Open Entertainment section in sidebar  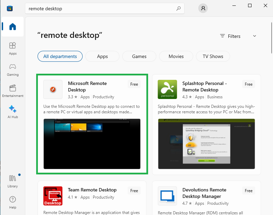click(x=13, y=90)
